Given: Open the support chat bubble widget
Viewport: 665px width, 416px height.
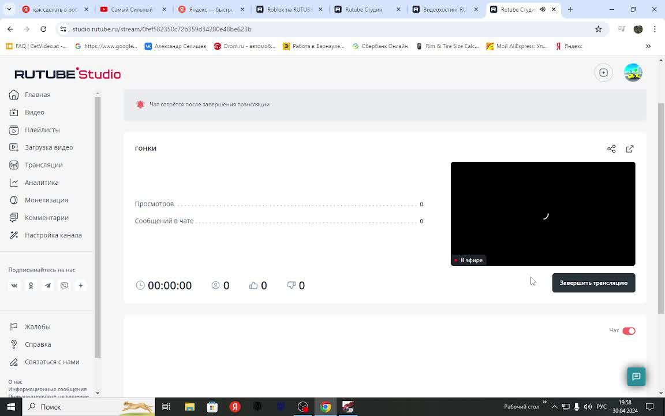Looking at the screenshot, I should pos(636,377).
